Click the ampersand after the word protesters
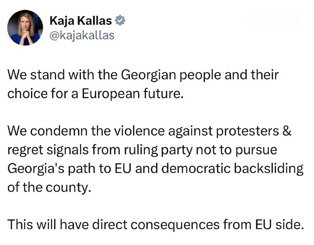This screenshot has height=245, width=314. point(287,131)
